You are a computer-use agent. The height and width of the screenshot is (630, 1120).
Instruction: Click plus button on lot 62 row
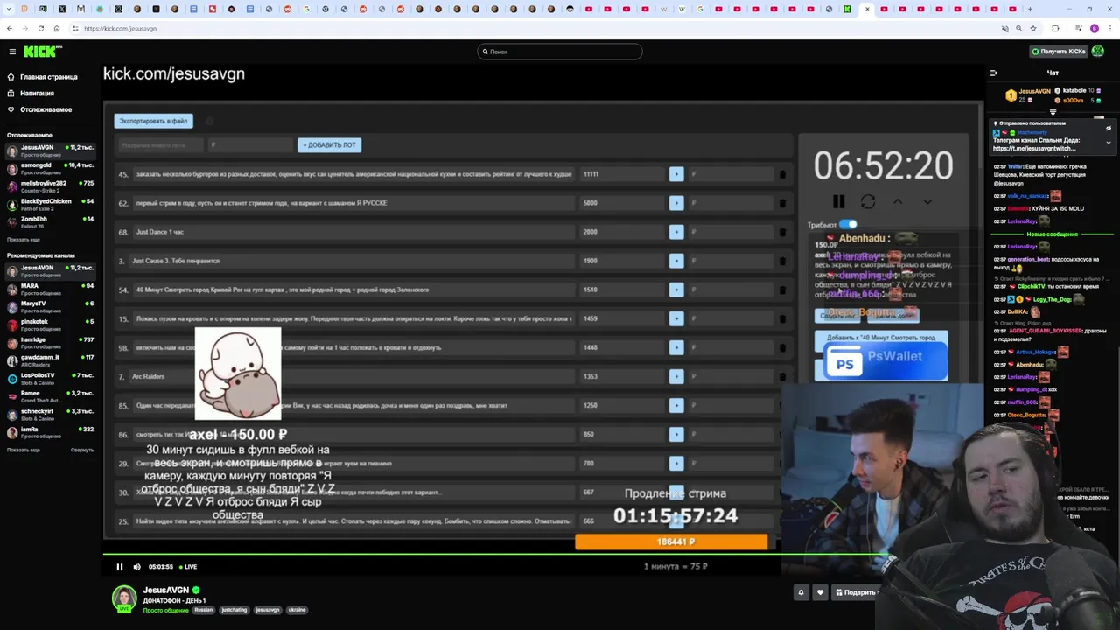[675, 203]
